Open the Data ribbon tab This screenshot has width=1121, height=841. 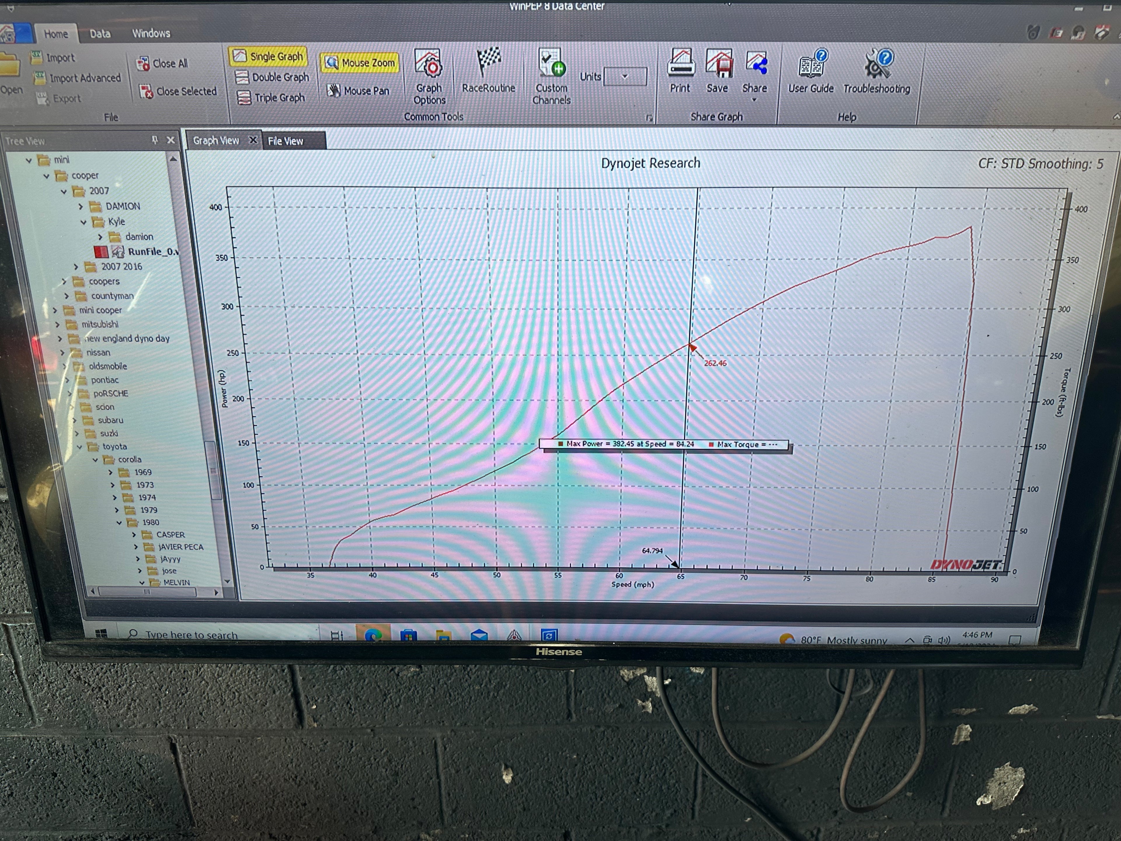pyautogui.click(x=100, y=34)
